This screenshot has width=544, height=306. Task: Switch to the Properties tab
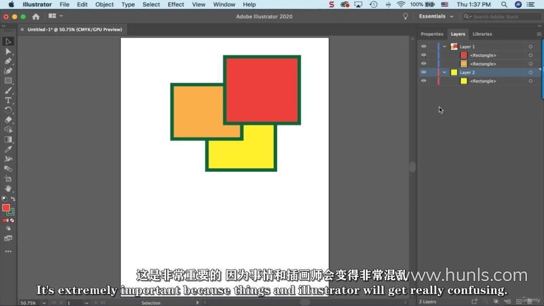432,34
